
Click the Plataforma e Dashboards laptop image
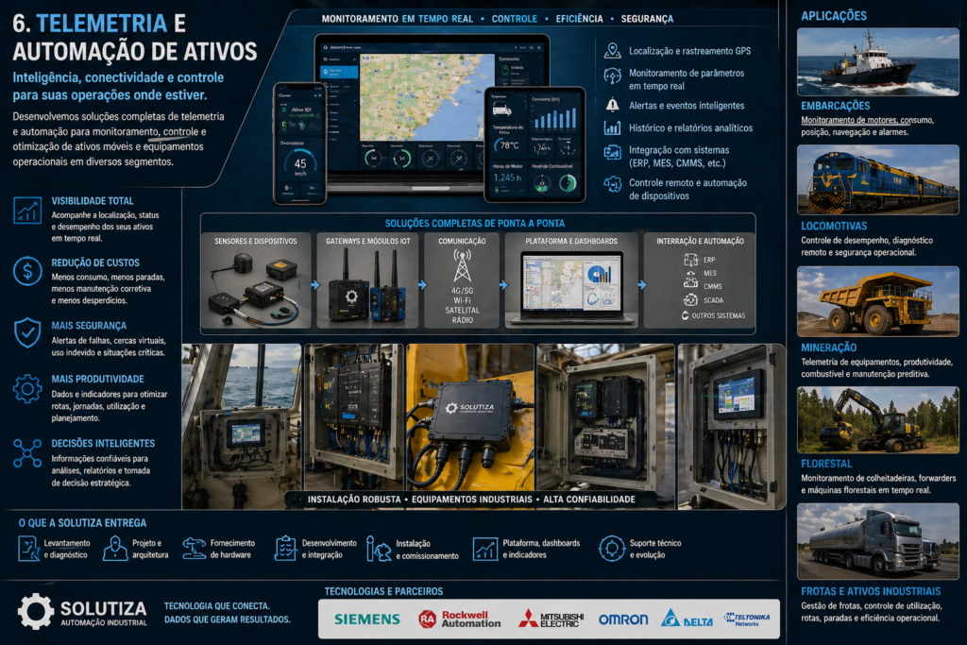point(571,287)
